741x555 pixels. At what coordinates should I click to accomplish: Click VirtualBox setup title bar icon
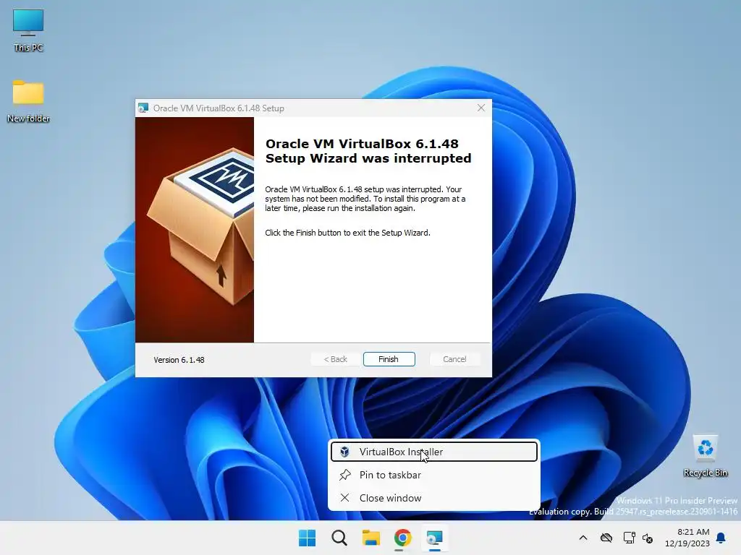(143, 108)
